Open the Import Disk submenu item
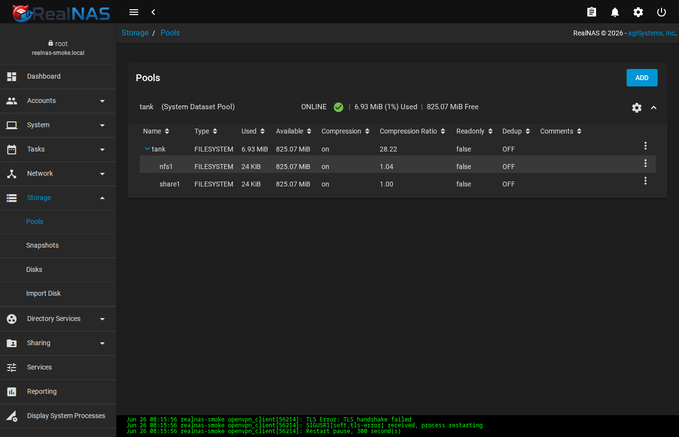 click(x=58, y=294)
